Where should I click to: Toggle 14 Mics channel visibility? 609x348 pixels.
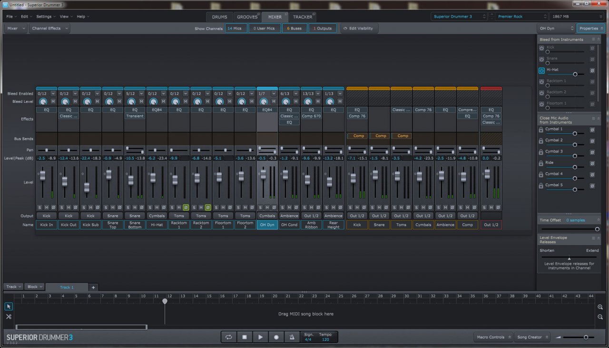click(236, 29)
